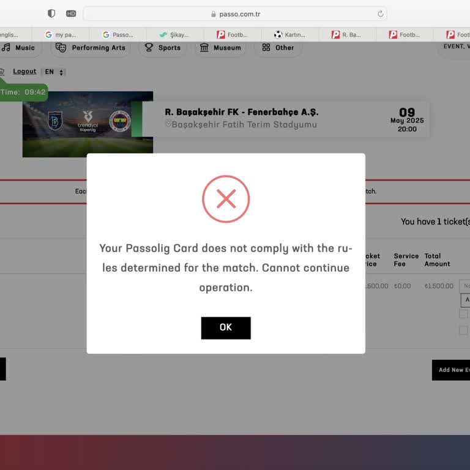Open the 'R. Ba...' Passo tab
This screenshot has width=470, height=470.
(346, 35)
